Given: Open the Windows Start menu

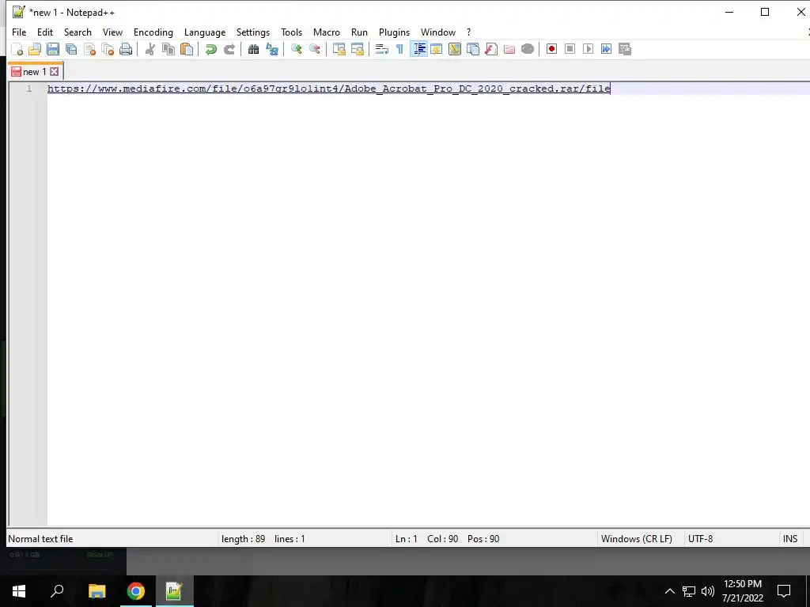Looking at the screenshot, I should coord(19,591).
